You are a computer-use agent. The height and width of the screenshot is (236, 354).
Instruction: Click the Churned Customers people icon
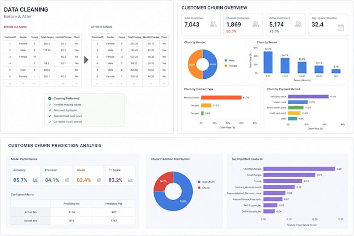pos(256,24)
